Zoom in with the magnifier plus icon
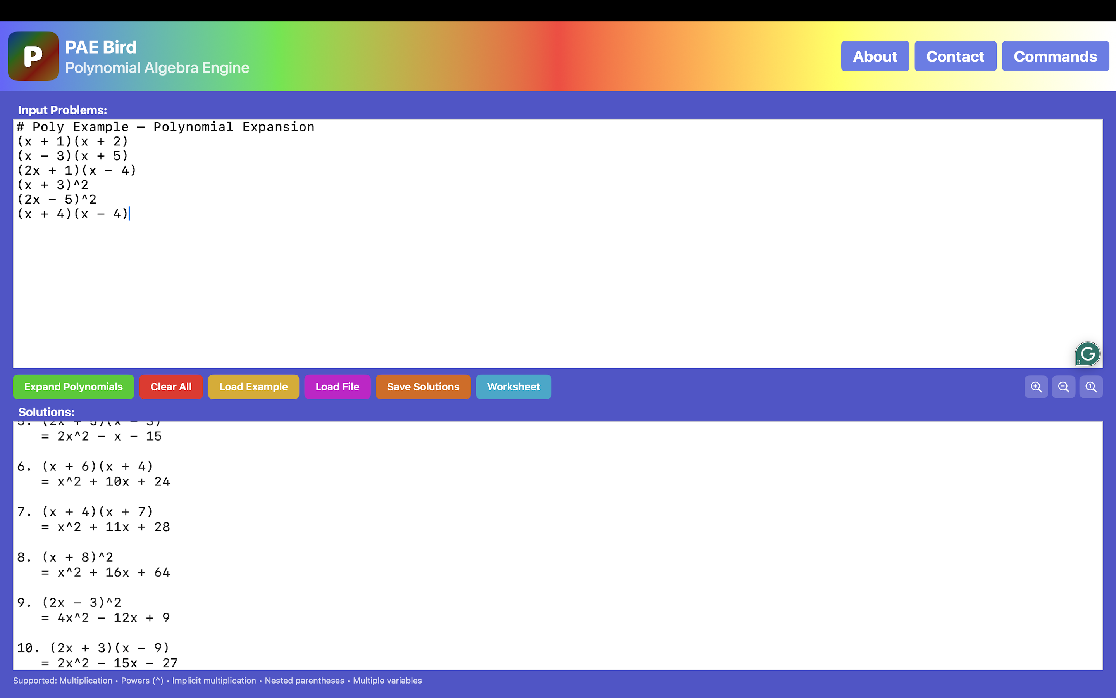This screenshot has height=698, width=1116. point(1036,387)
